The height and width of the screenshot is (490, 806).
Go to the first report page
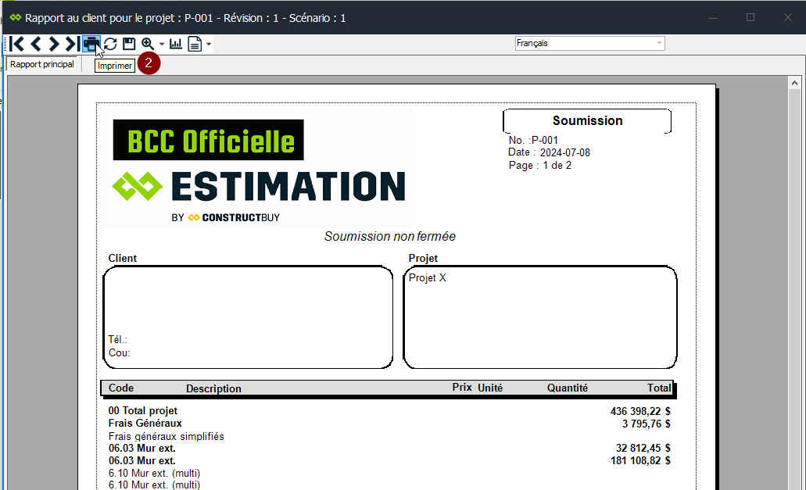16,44
